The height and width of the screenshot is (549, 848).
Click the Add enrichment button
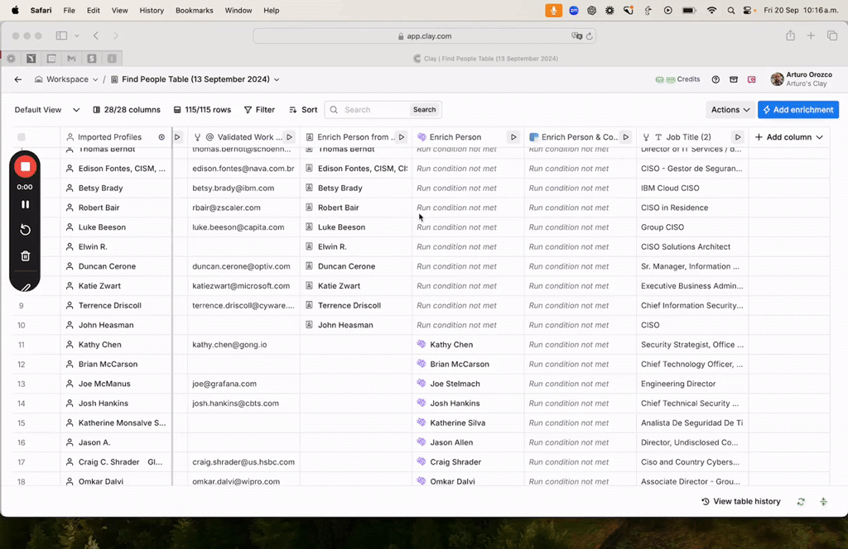point(797,110)
